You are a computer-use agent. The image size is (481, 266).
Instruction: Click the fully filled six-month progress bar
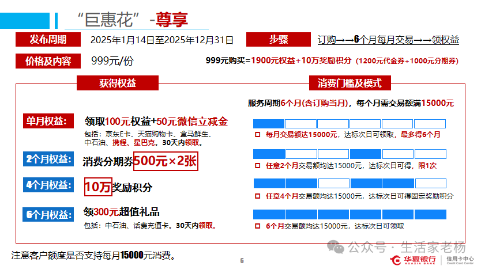coord(350,214)
